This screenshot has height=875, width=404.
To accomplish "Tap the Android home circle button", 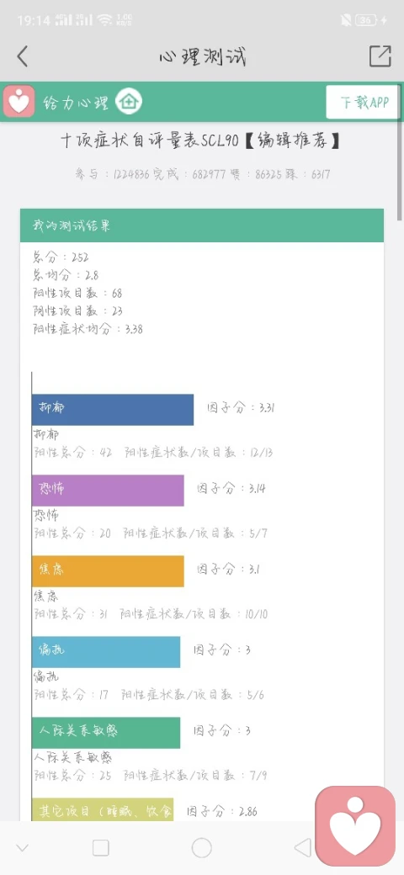I will coord(201,848).
